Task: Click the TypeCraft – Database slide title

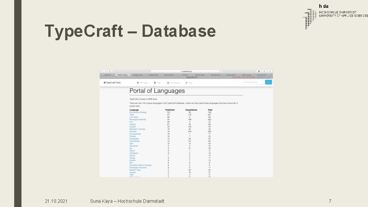Action: (130, 31)
